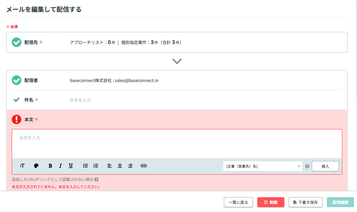This screenshot has height=212, width=357.
Task: Click the 本文を入力 body text area
Action: pyautogui.click(x=177, y=144)
